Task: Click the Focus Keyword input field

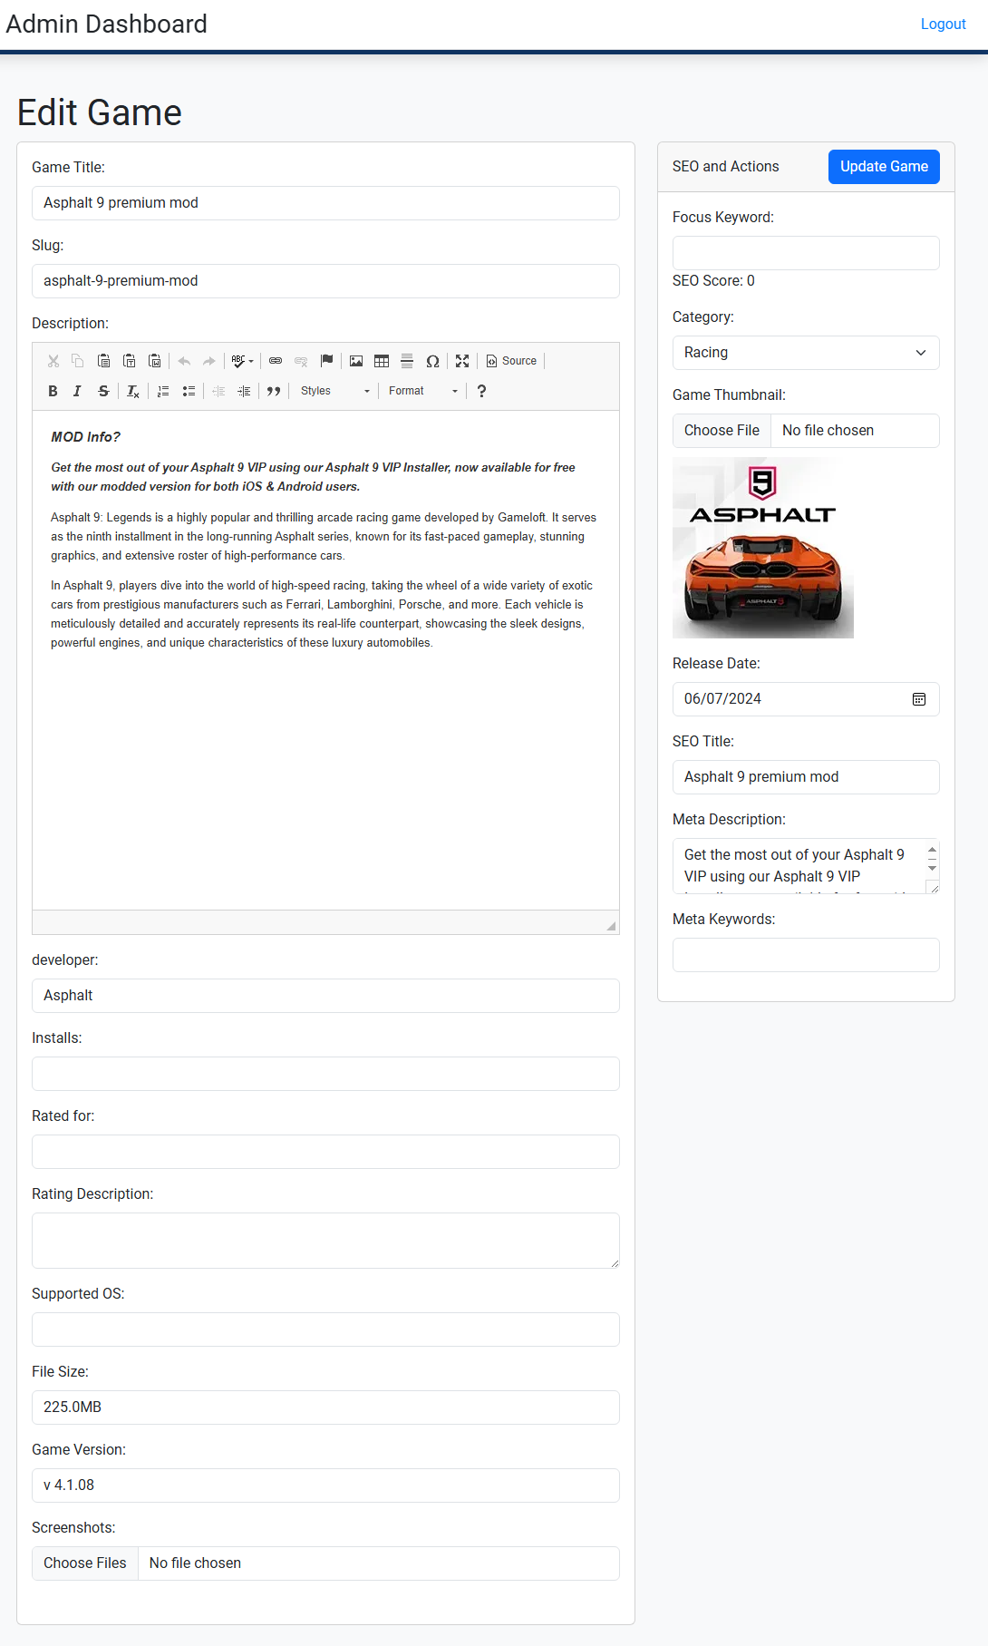Action: (806, 253)
